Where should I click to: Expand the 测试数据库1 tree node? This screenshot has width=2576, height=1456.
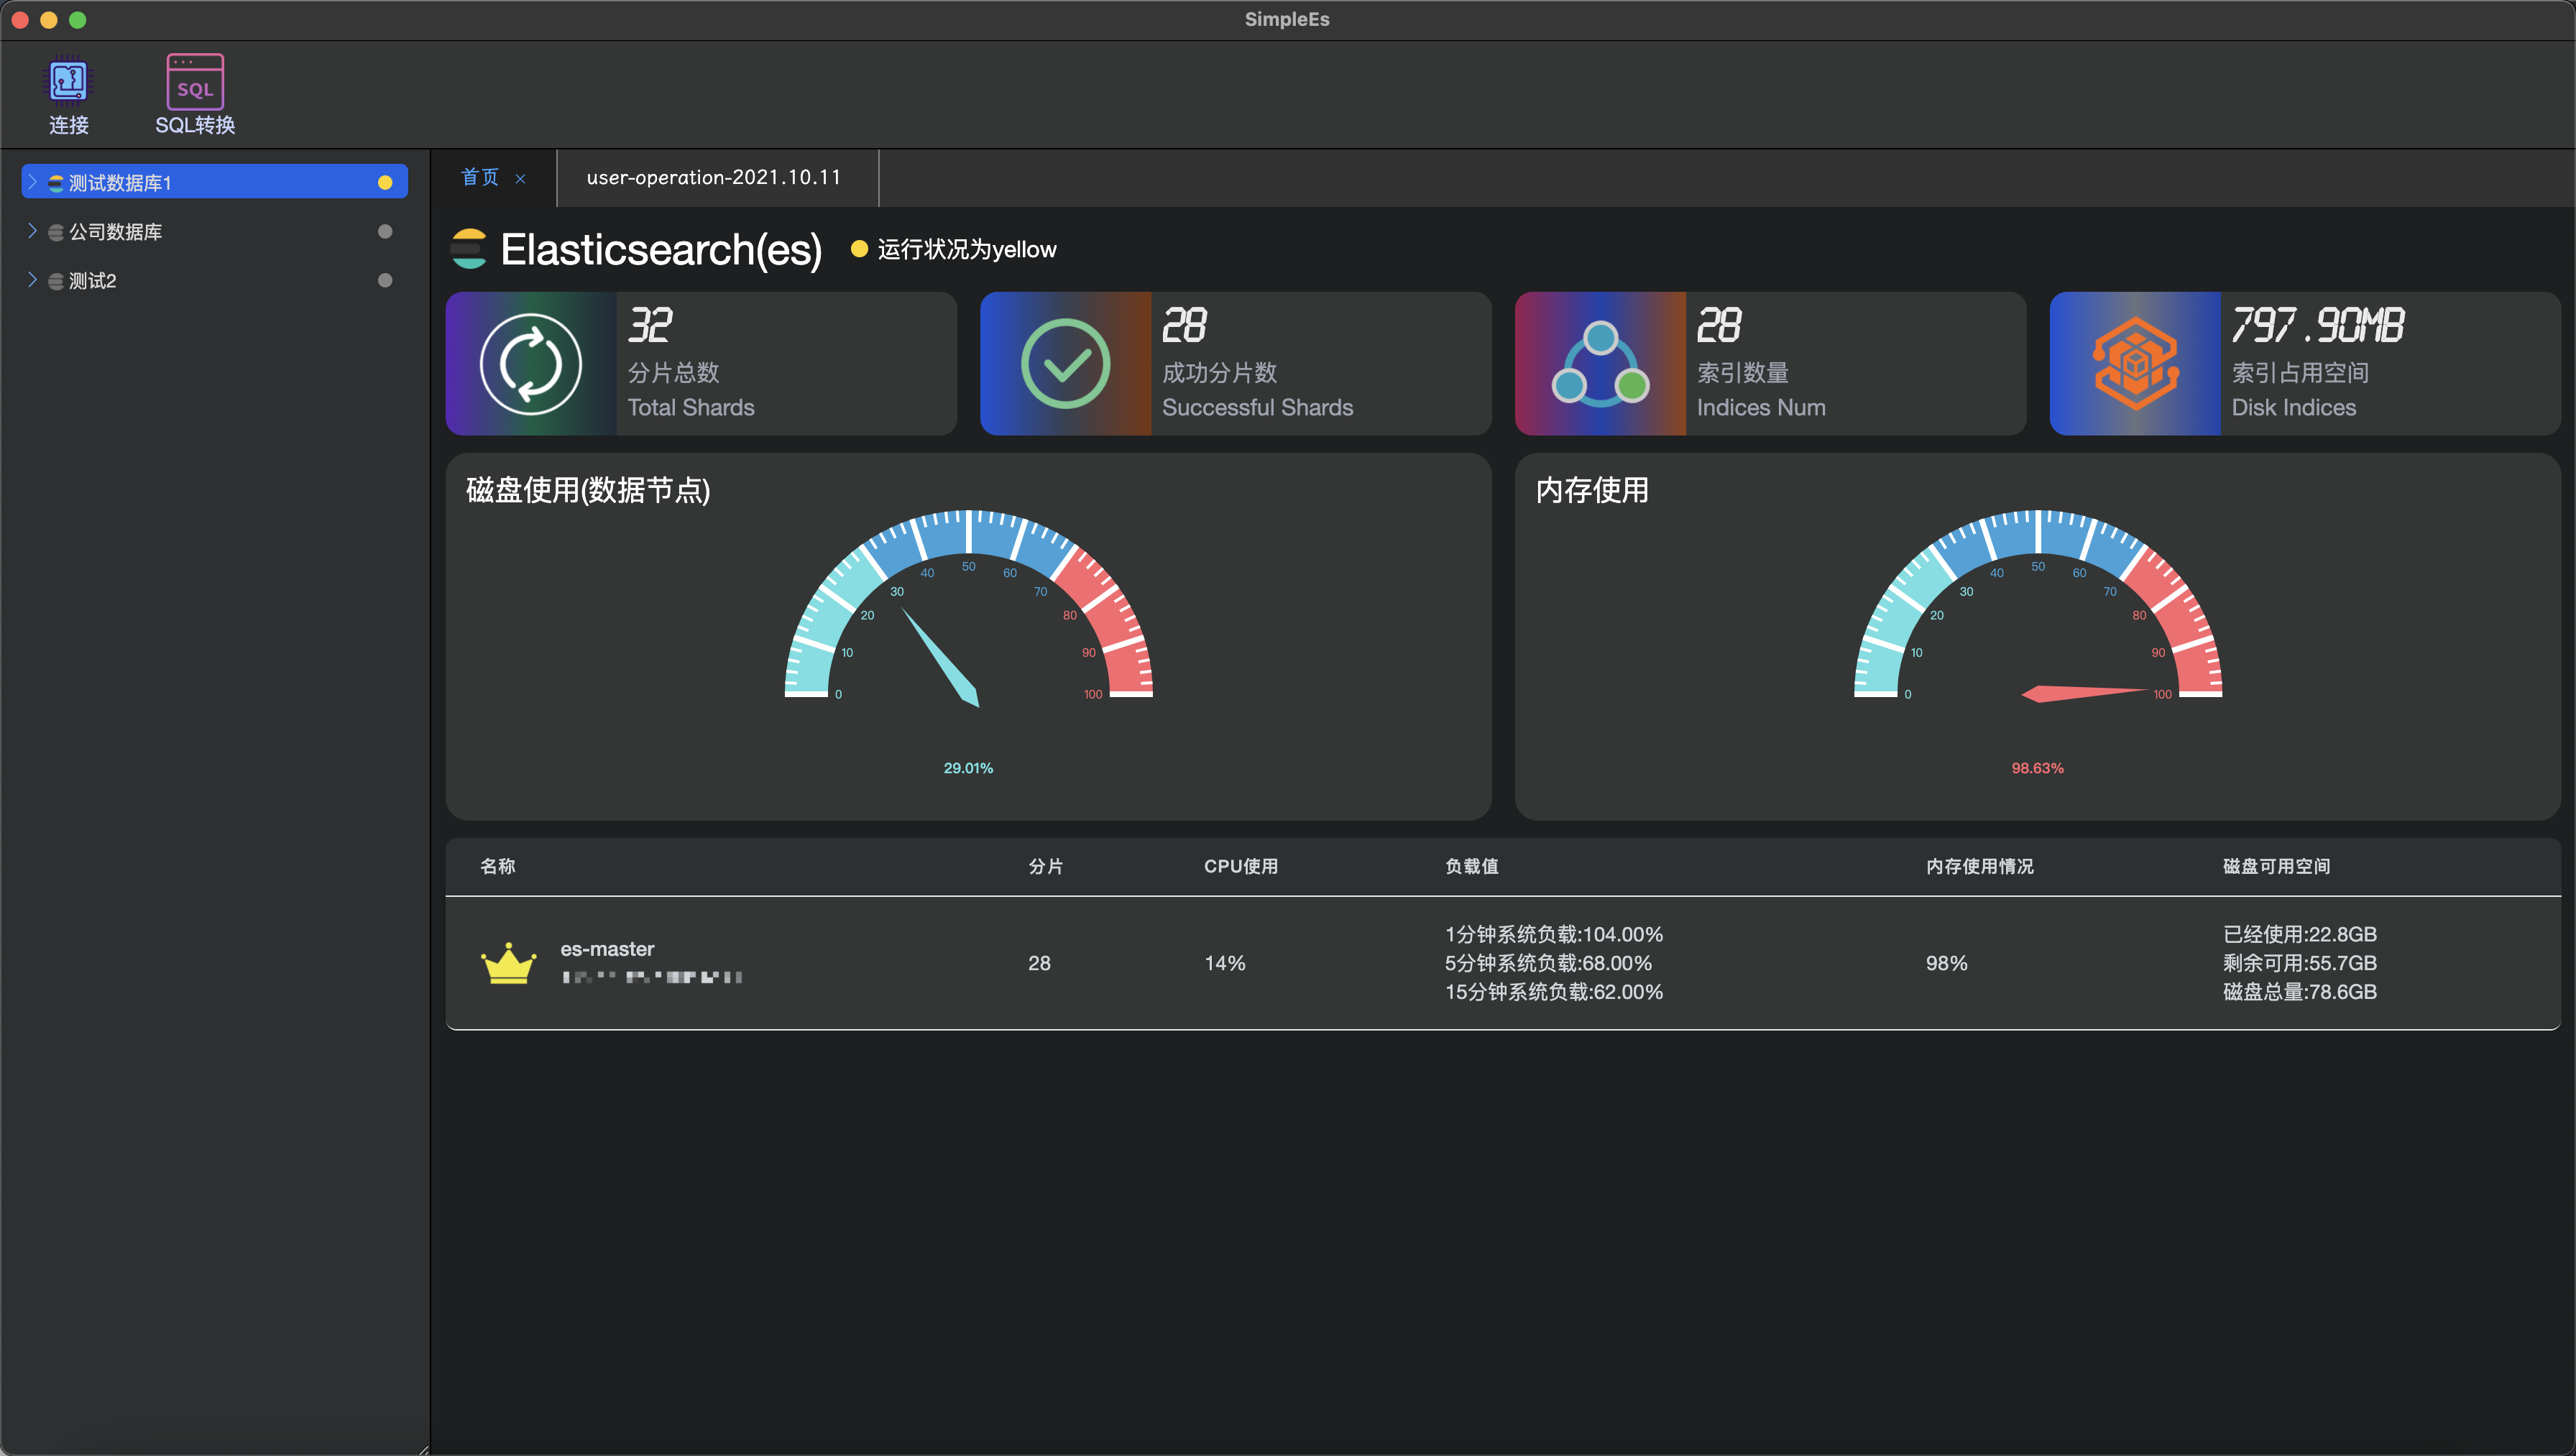click(x=32, y=182)
